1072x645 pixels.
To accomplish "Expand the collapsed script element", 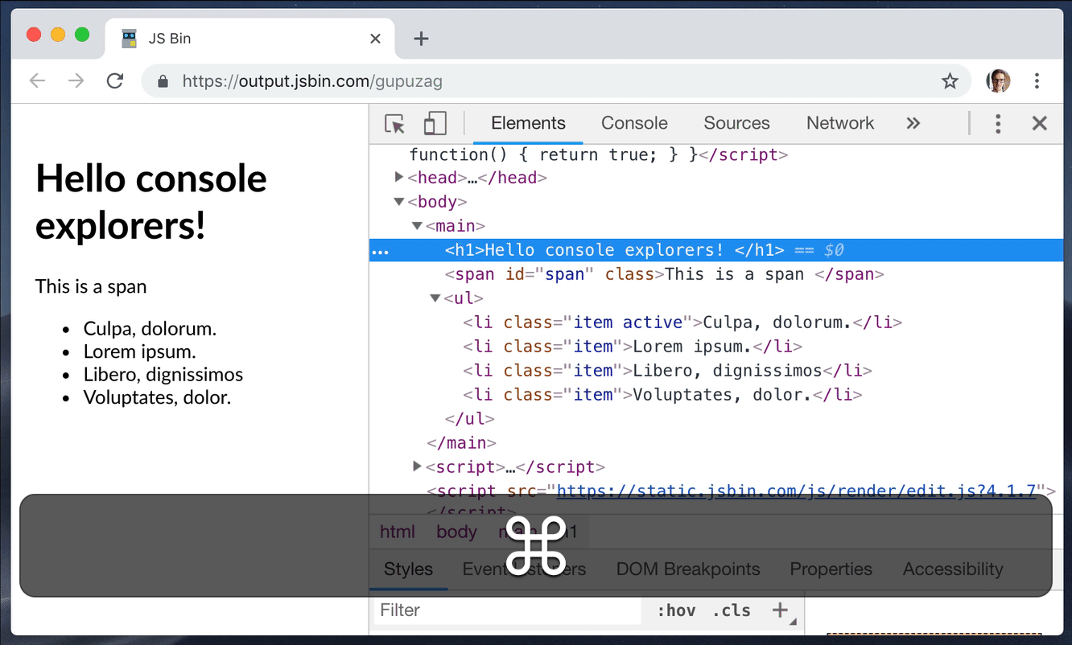I will [417, 466].
